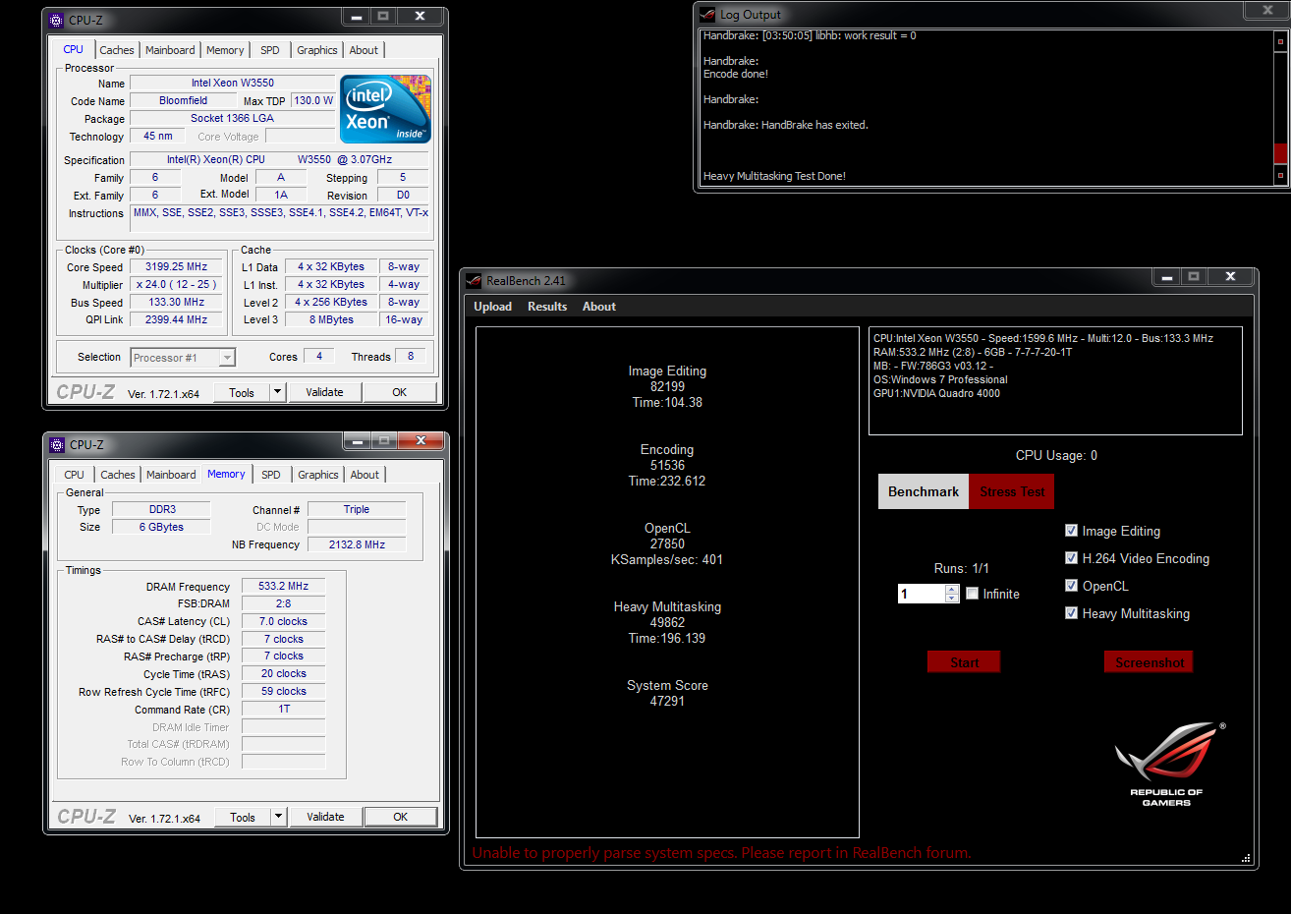Minimize the RealBench 2.41 window
This screenshot has width=1291, height=914.
click(1167, 277)
